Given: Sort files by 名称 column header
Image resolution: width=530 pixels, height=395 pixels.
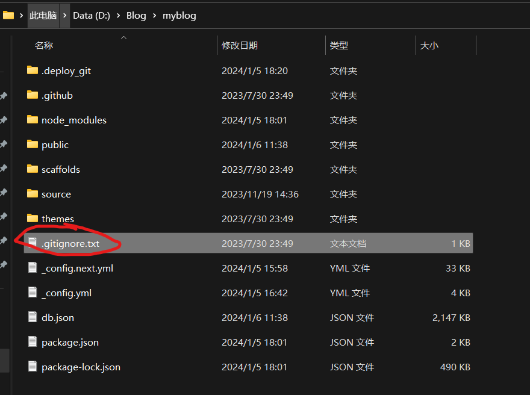Looking at the screenshot, I should 44,46.
